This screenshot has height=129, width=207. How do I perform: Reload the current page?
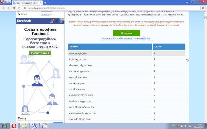tap(14, 8)
